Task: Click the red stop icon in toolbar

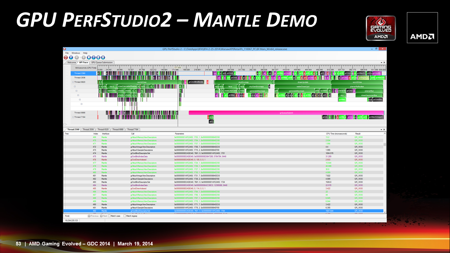Action: 66,57
